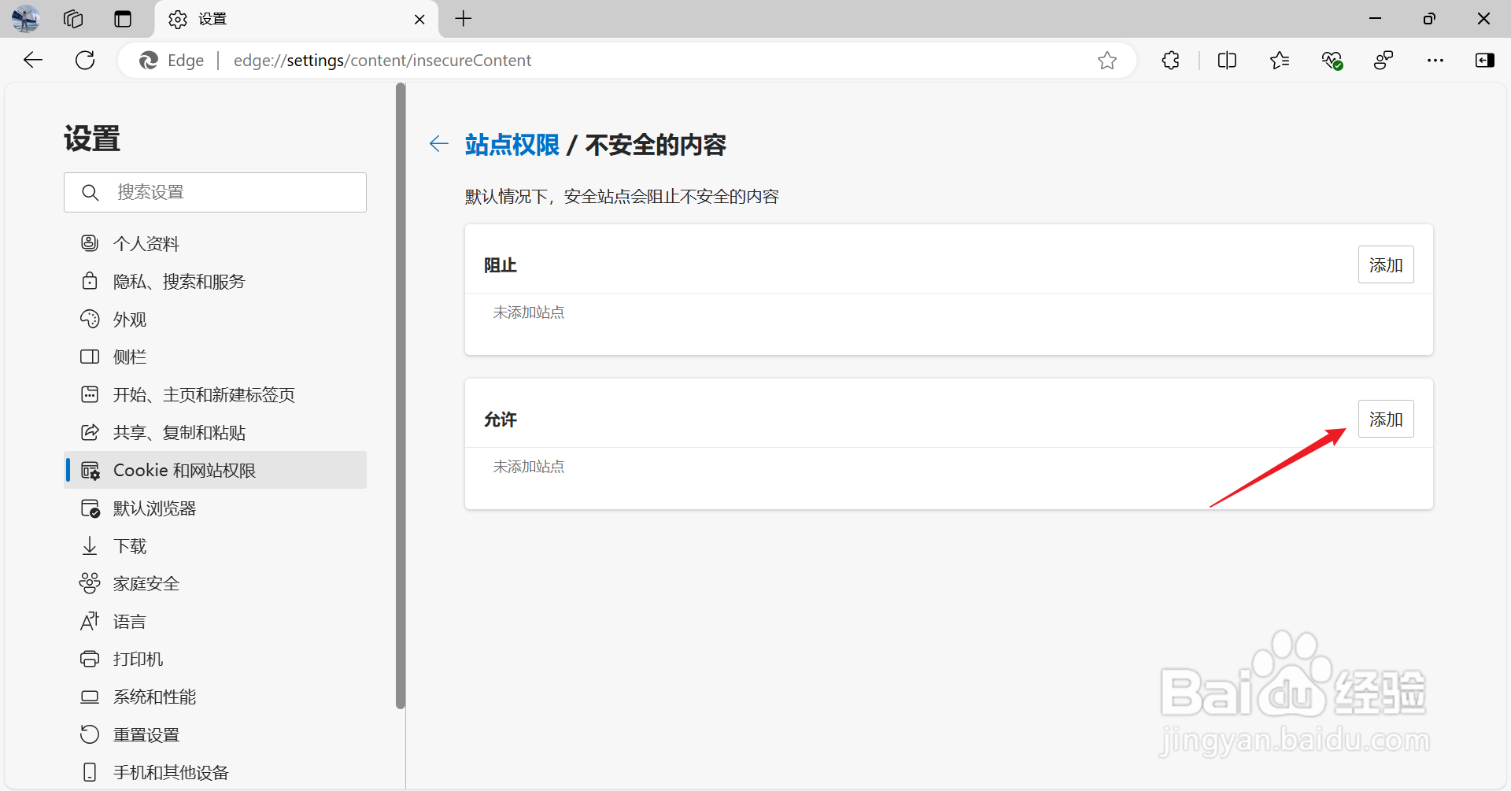Click the Browser essentials icon
Screen dimensions: 1511x791
[x=1332, y=60]
